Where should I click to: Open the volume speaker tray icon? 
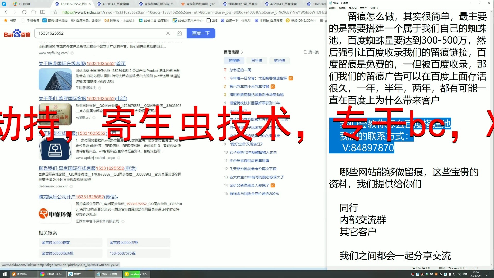pos(459,274)
